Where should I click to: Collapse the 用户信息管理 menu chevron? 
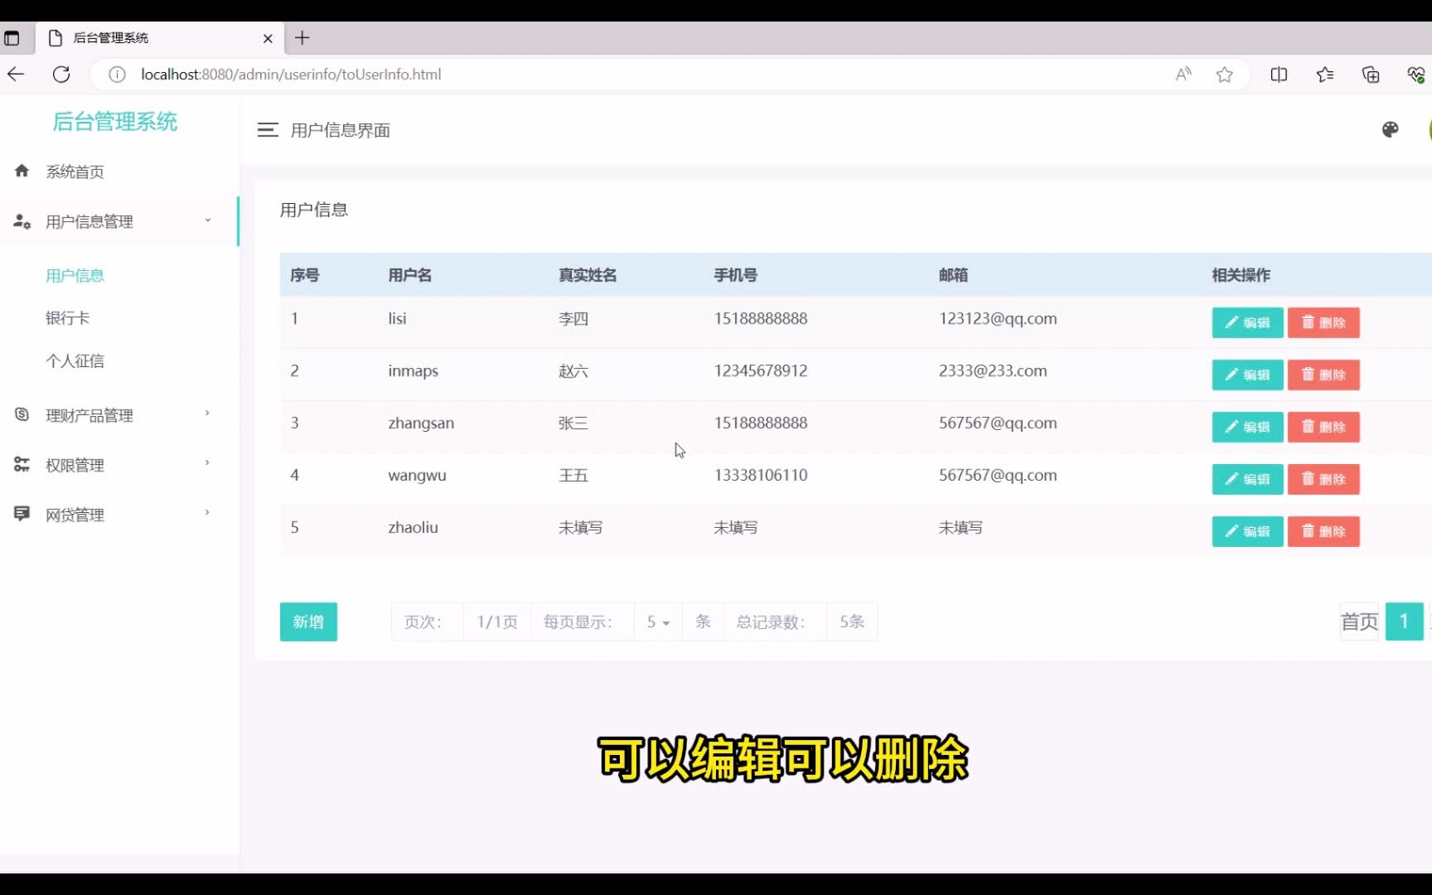[x=208, y=220]
